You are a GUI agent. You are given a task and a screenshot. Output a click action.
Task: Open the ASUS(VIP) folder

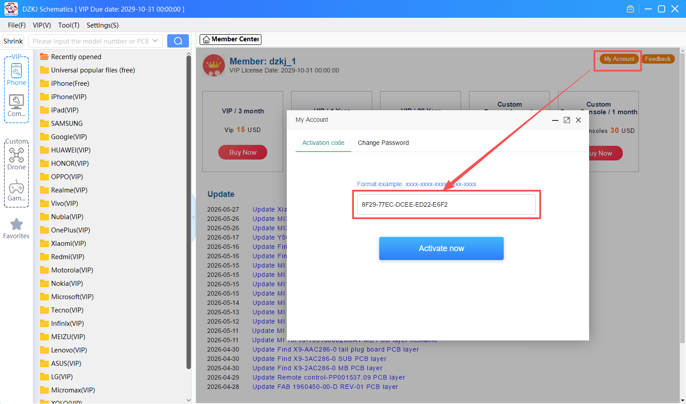click(x=60, y=364)
